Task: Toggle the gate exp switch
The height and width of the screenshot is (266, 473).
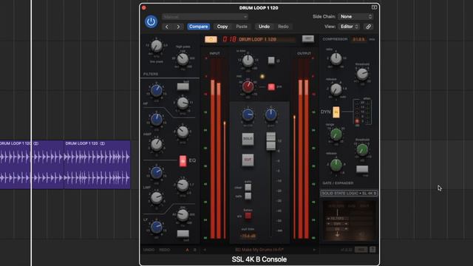Action: point(362,169)
